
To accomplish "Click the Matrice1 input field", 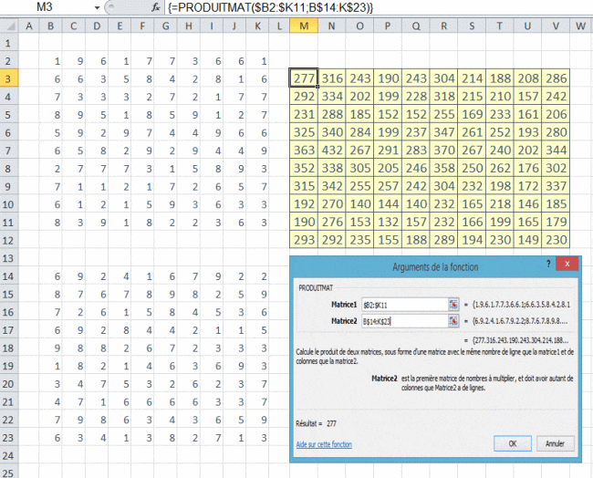I will click(x=405, y=305).
